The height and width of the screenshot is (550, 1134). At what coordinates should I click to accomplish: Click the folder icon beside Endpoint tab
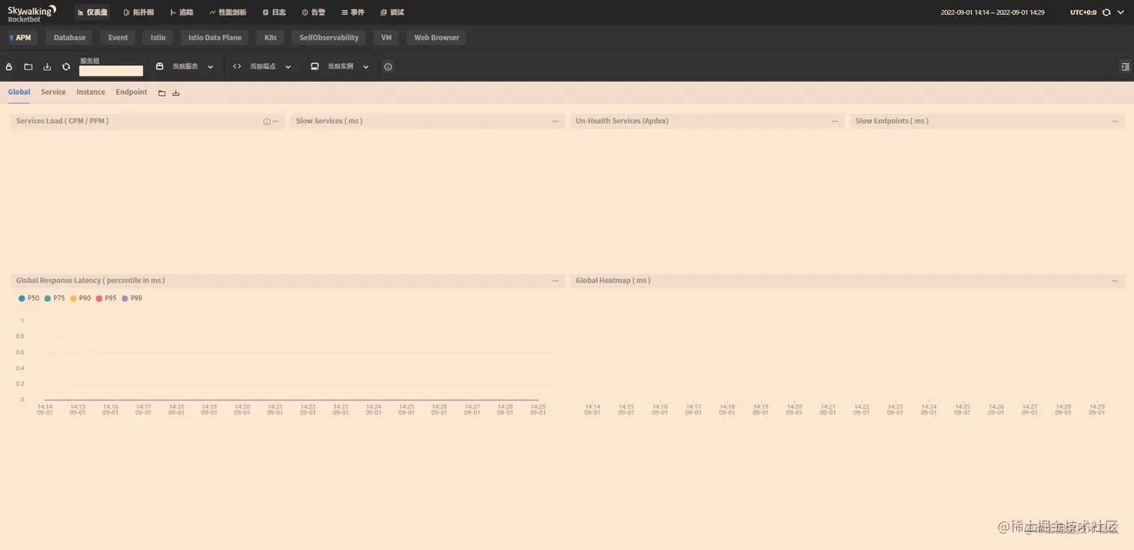point(162,93)
